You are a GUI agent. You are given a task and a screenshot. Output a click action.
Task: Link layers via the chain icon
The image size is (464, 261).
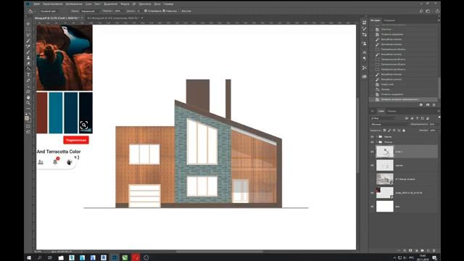[x=399, y=251]
